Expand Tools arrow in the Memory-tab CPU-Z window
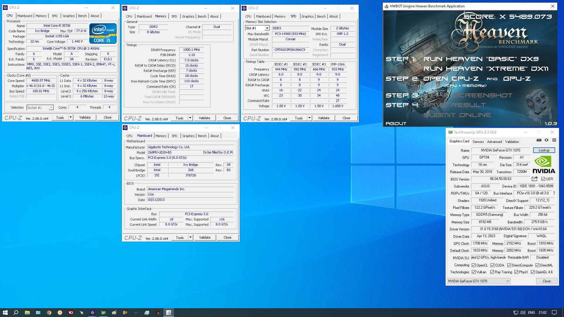564x317 pixels. [x=190, y=118]
